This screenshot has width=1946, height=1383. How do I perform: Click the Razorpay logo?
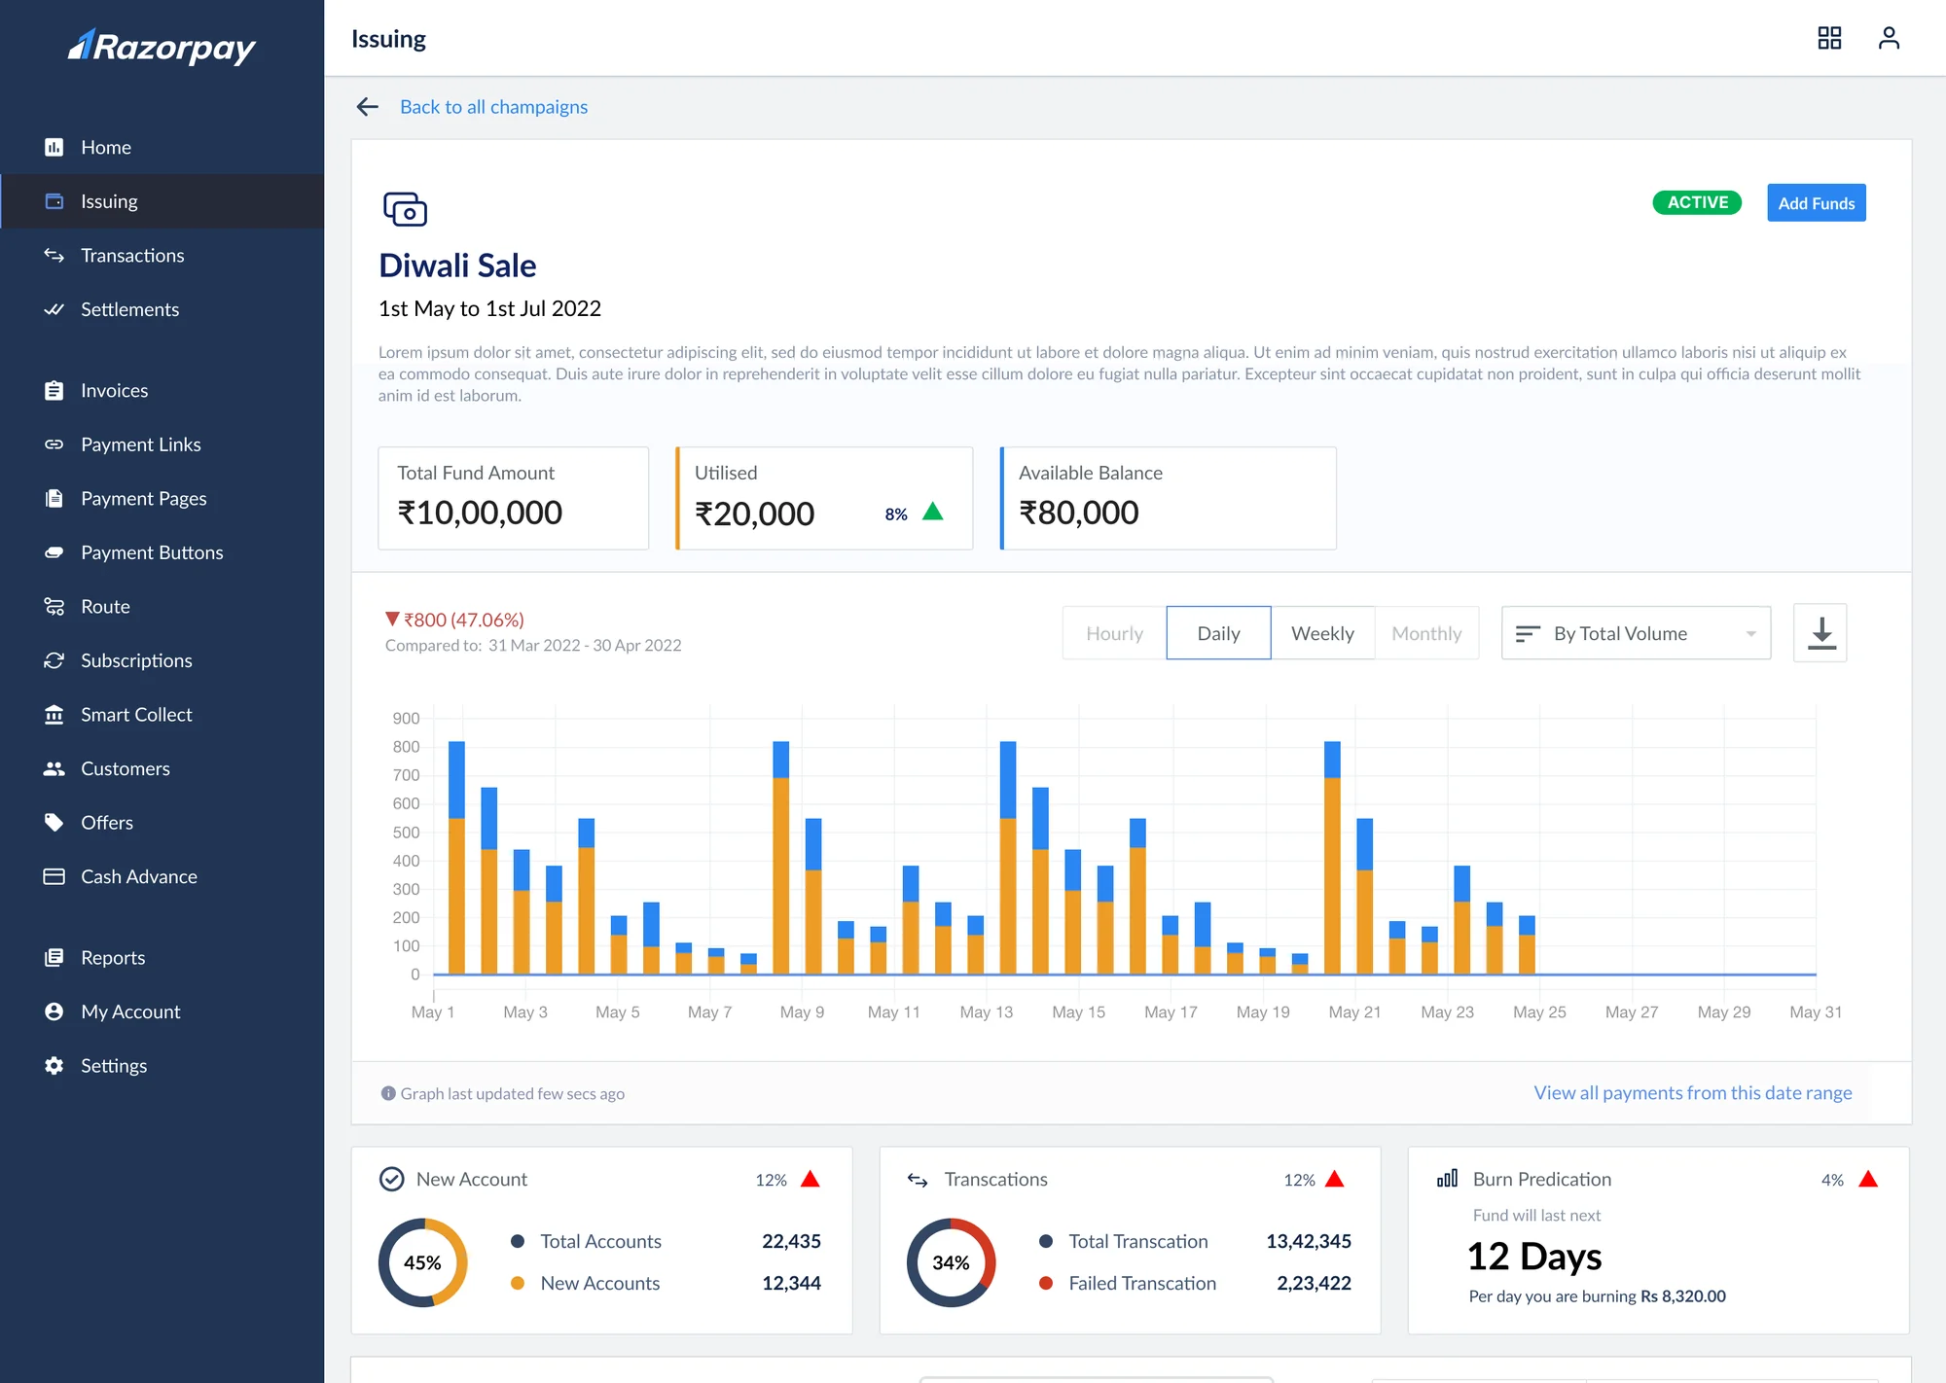[162, 47]
